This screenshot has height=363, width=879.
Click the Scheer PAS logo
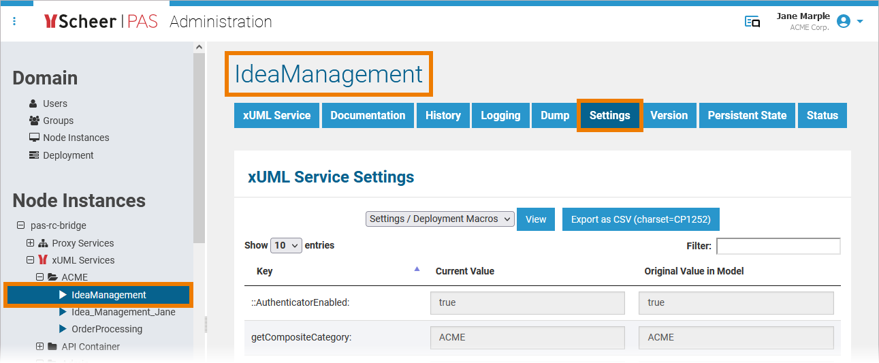[x=101, y=22]
